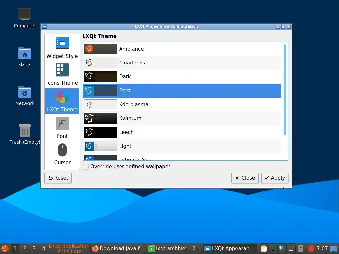339x254 pixels.
Task: Click the removable media eject icon
Action: coord(301,249)
